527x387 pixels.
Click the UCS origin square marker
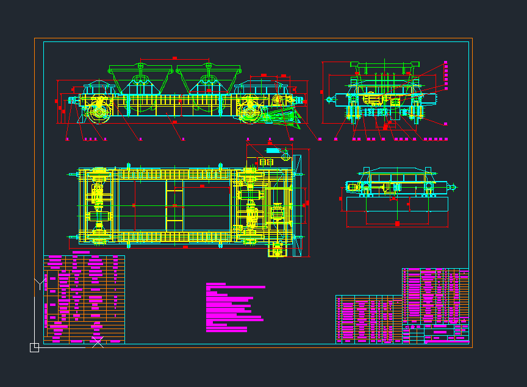tap(34, 347)
